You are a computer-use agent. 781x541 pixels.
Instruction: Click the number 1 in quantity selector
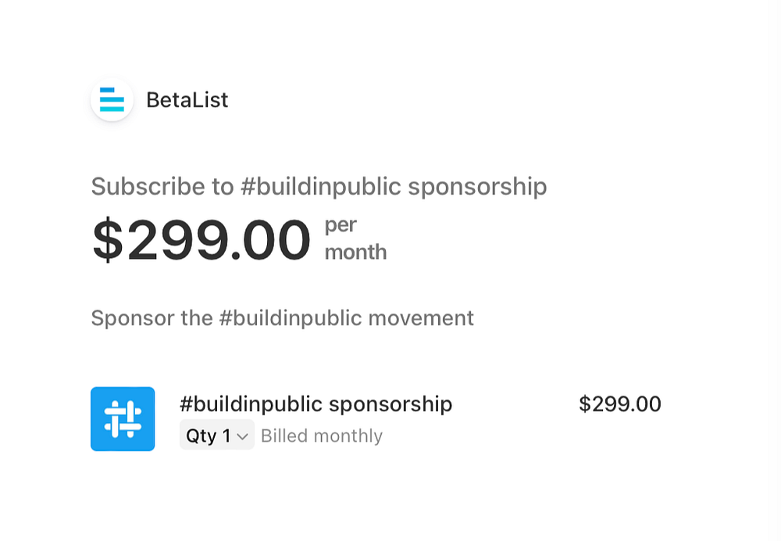tap(226, 435)
